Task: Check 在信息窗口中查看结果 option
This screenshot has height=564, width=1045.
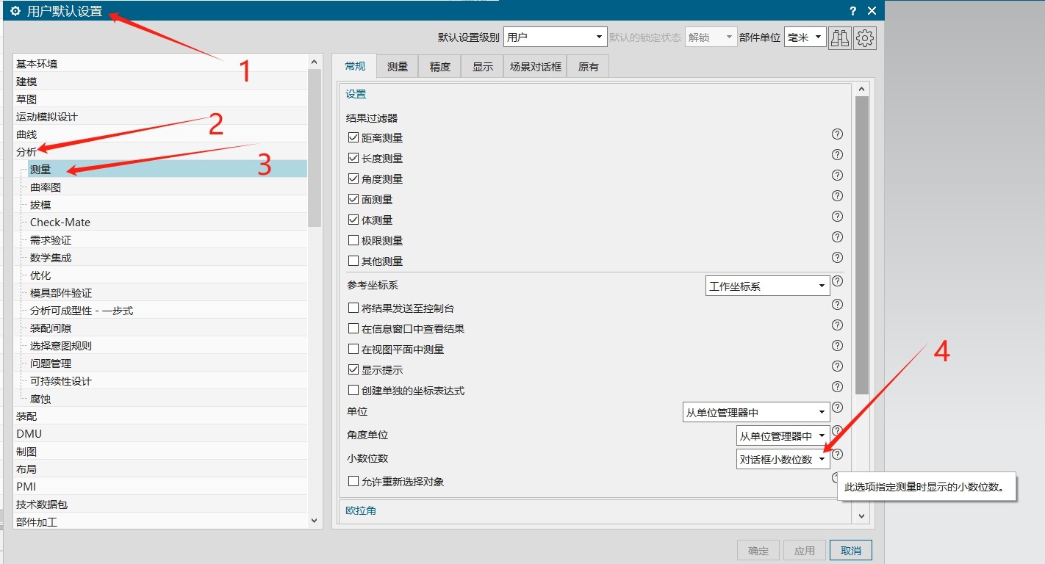Action: (x=353, y=329)
